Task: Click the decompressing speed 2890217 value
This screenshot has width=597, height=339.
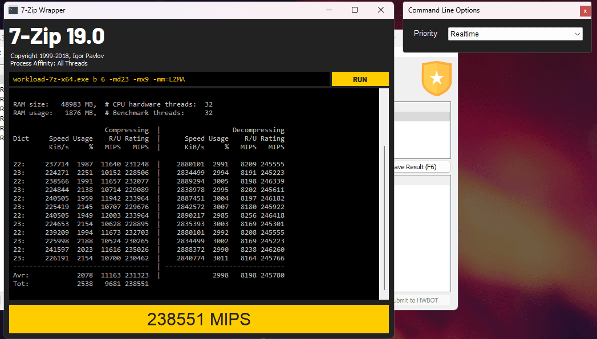Action: tap(190, 215)
